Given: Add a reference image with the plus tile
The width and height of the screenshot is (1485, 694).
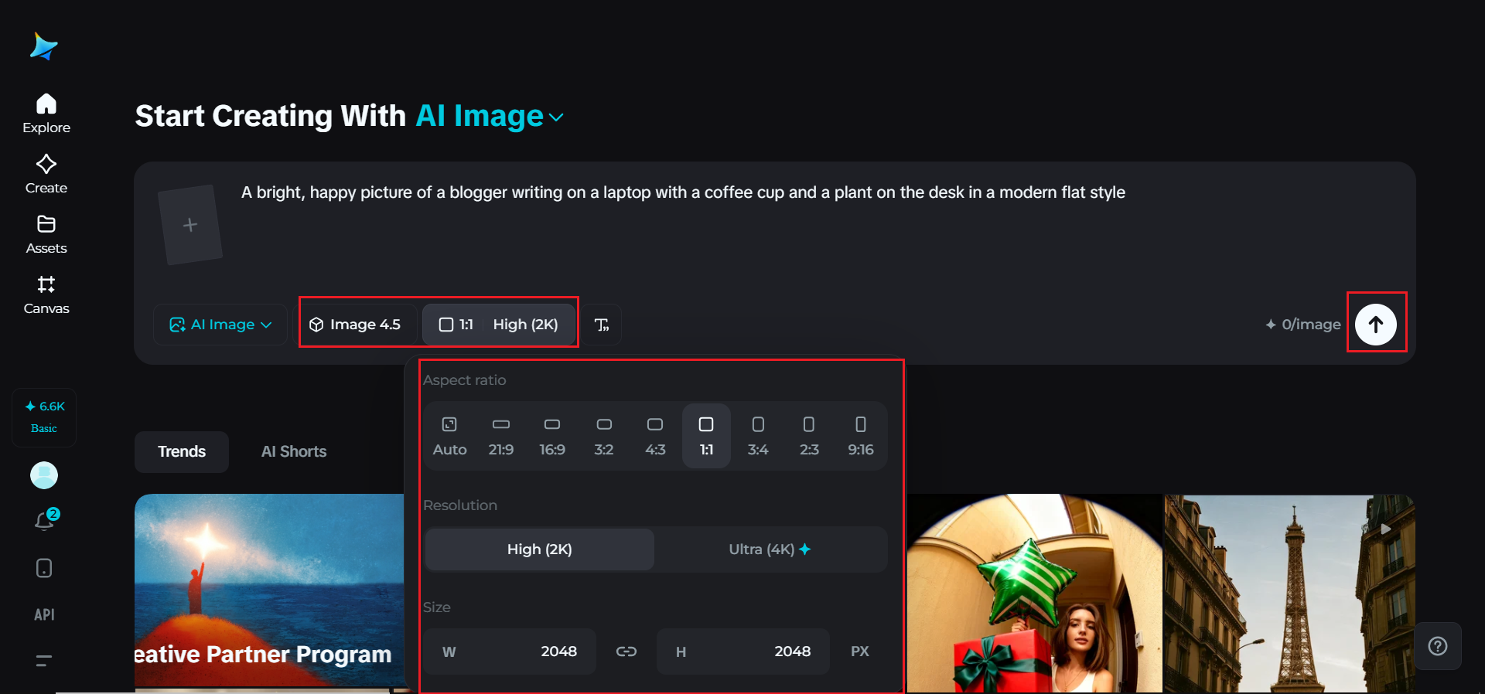Looking at the screenshot, I should [x=190, y=225].
